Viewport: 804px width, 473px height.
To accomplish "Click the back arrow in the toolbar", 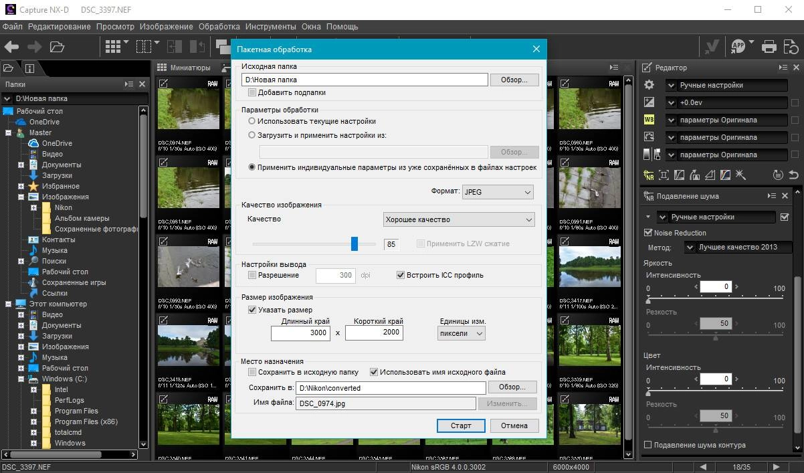I will point(11,46).
